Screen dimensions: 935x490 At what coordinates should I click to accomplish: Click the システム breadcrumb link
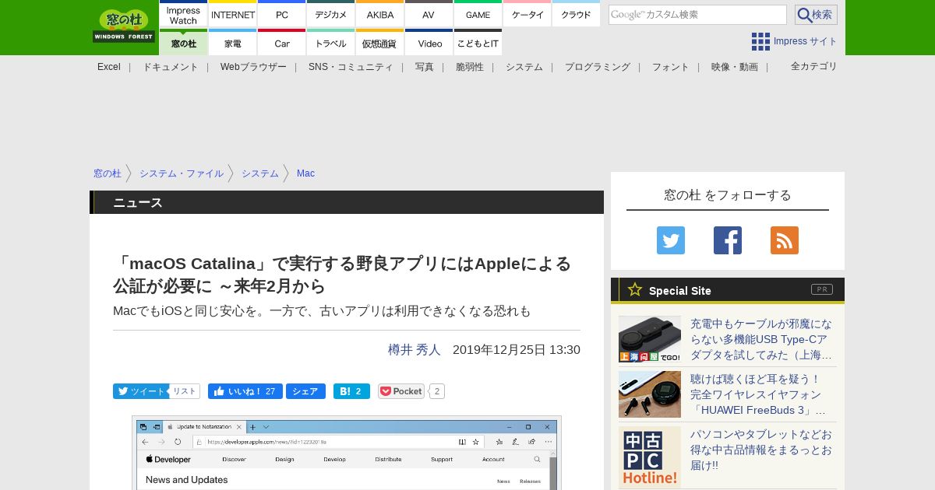(x=260, y=173)
